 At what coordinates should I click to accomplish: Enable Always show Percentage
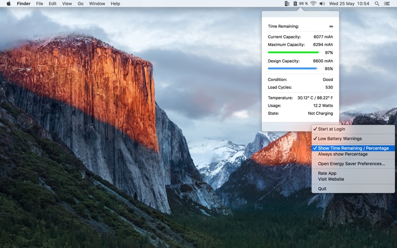pyautogui.click(x=342, y=154)
